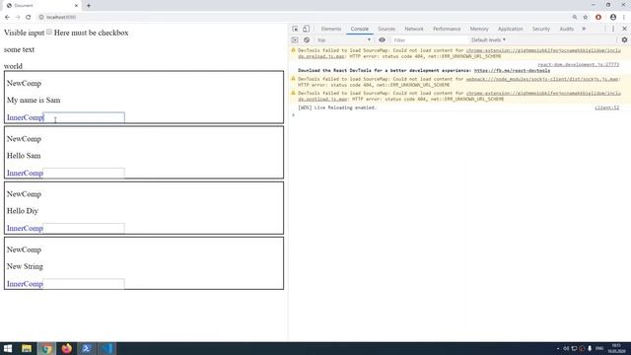Click the input field under 'Hello Sam'

coord(84,174)
